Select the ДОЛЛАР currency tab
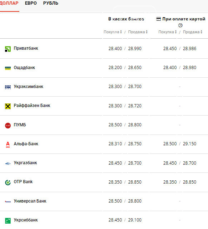Screen dimensions: 208x229 (x=9, y=3)
